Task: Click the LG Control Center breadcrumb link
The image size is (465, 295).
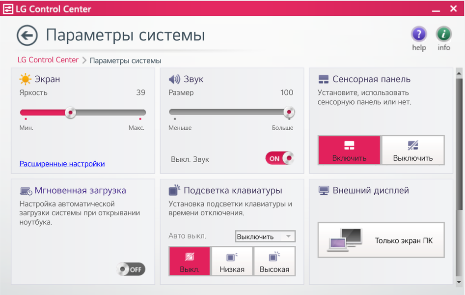Action: (x=48, y=59)
